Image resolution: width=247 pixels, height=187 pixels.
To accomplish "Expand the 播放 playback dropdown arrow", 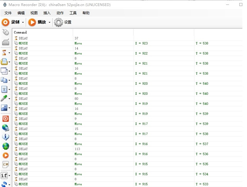I will 49,22.
